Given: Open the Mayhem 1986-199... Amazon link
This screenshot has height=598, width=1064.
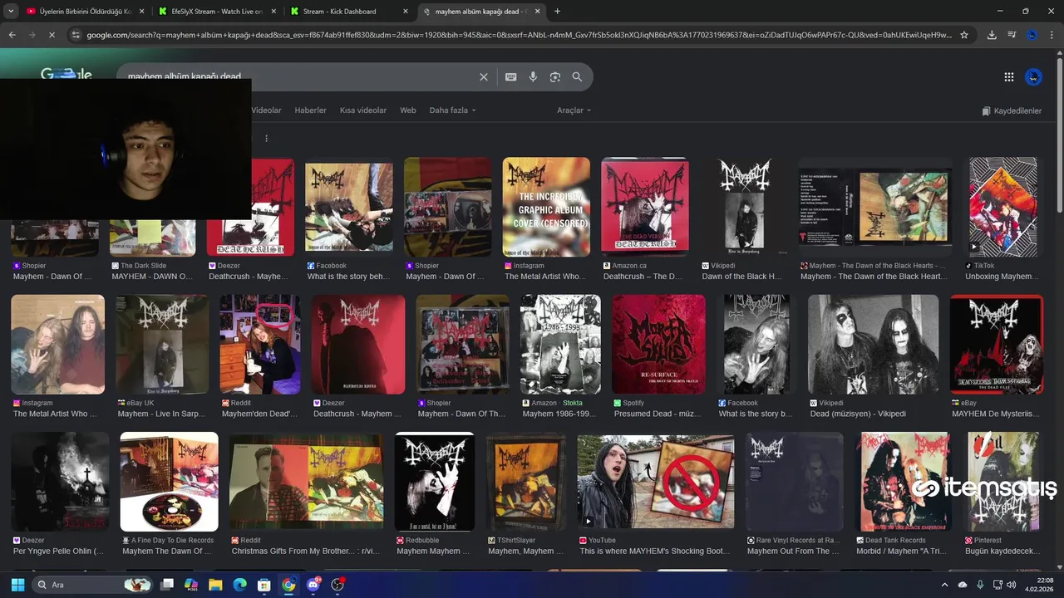Looking at the screenshot, I should coord(559,414).
